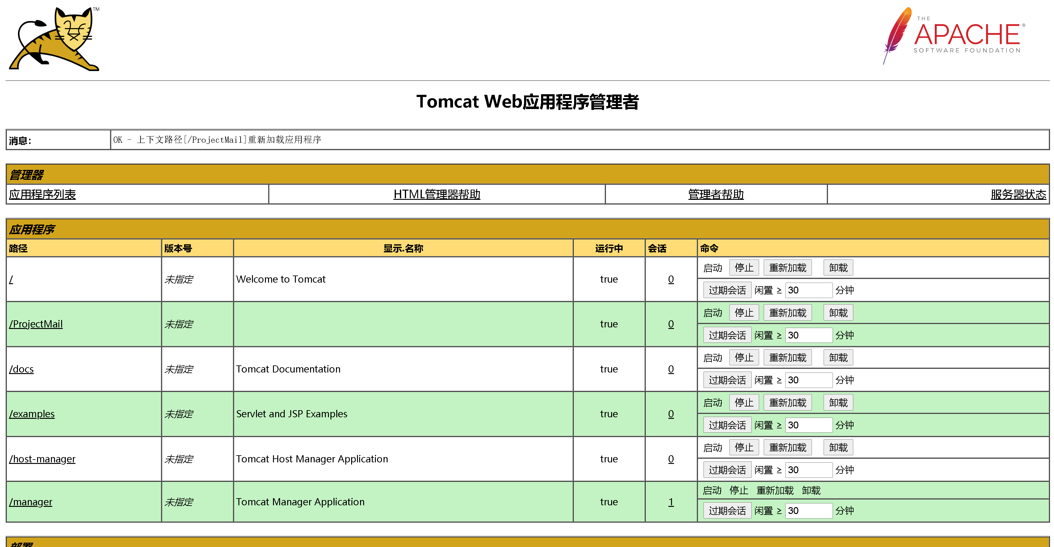Start the root application with 启动
This screenshot has height=547, width=1054.
(713, 267)
